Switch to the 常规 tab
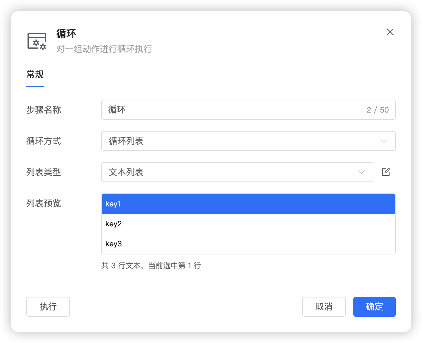The height and width of the screenshot is (343, 422). (35, 74)
